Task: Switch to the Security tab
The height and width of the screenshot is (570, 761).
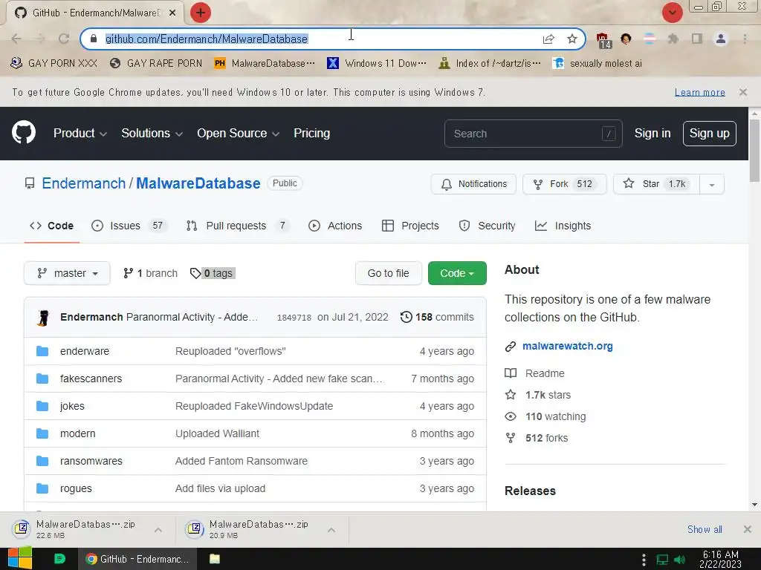Action: [x=488, y=226]
